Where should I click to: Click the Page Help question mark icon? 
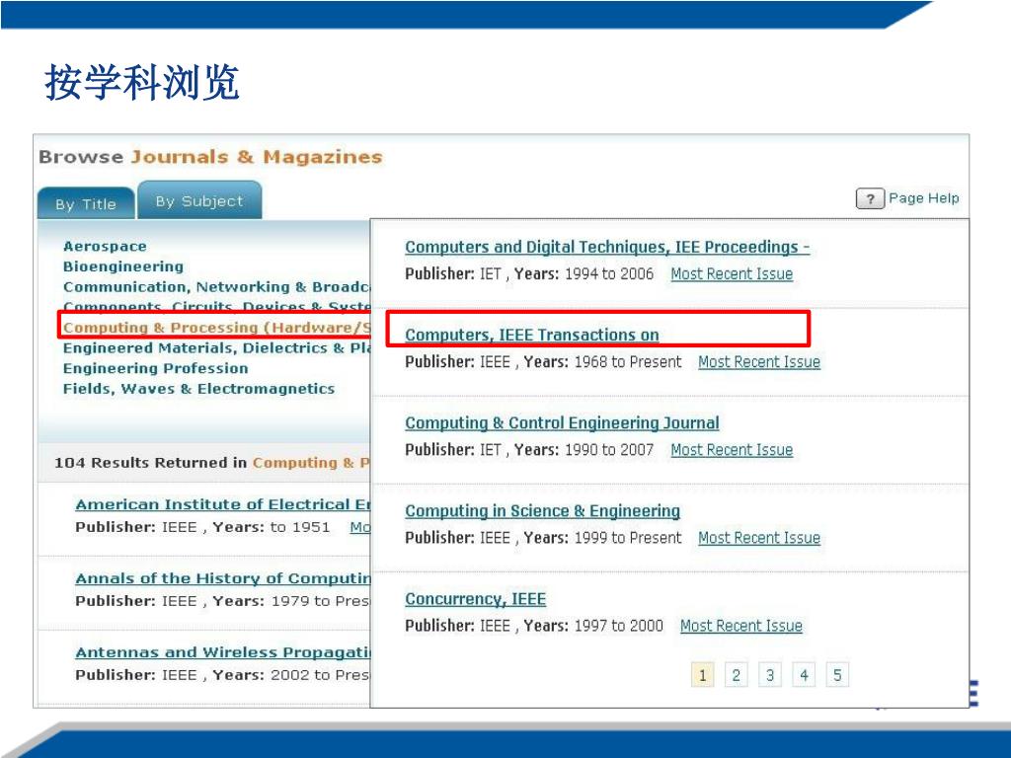pos(870,198)
